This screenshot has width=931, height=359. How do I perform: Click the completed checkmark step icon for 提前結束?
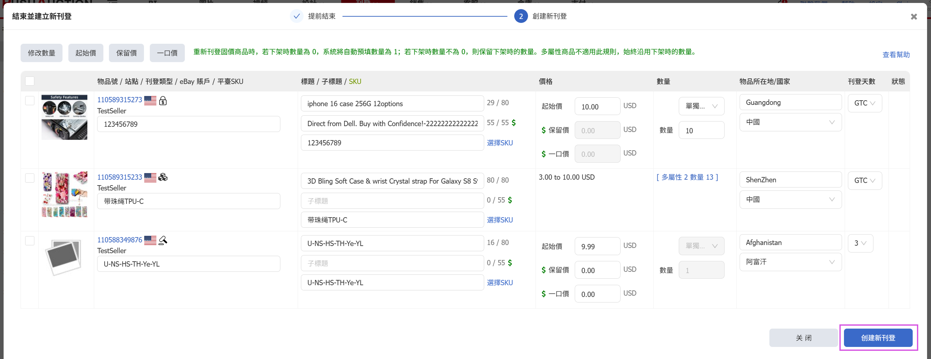pos(296,16)
